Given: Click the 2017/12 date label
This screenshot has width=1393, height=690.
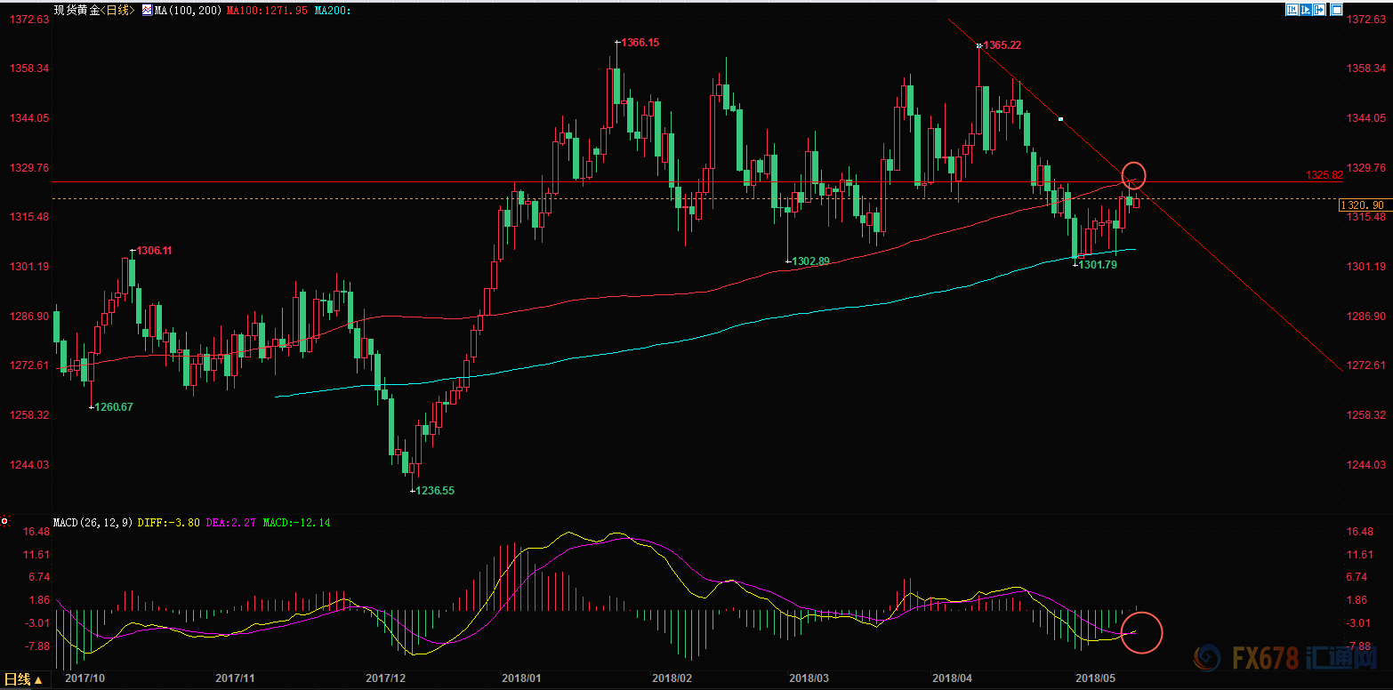Looking at the screenshot, I should pos(386,678).
